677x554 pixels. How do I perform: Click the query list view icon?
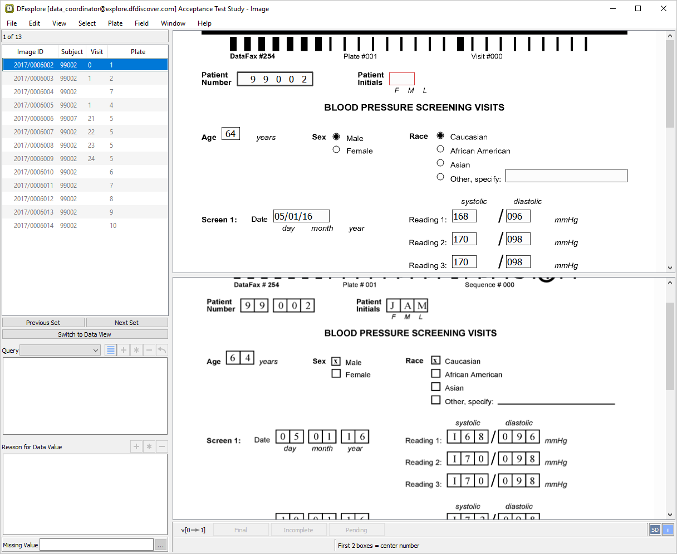pos(111,351)
